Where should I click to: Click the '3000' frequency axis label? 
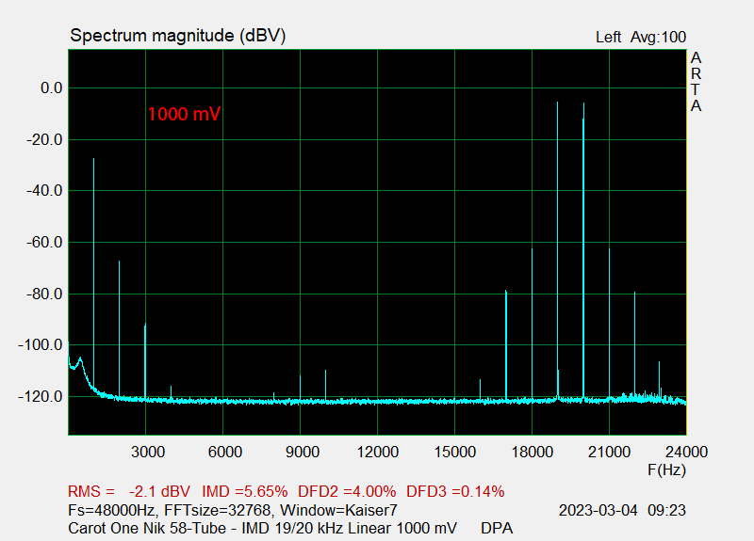click(x=148, y=453)
